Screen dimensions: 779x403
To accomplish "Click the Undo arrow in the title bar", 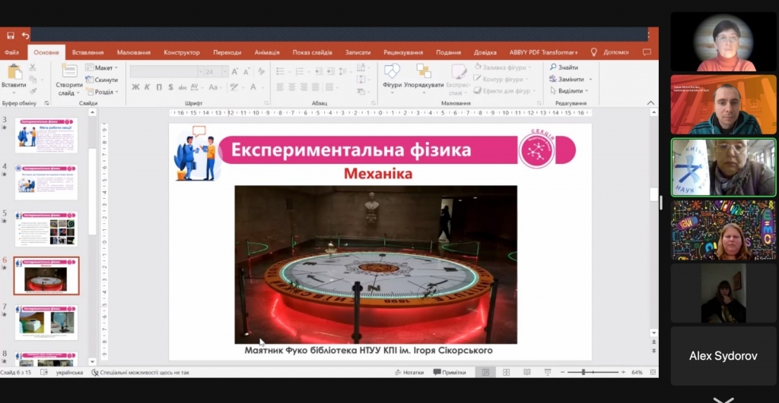I will (x=25, y=35).
